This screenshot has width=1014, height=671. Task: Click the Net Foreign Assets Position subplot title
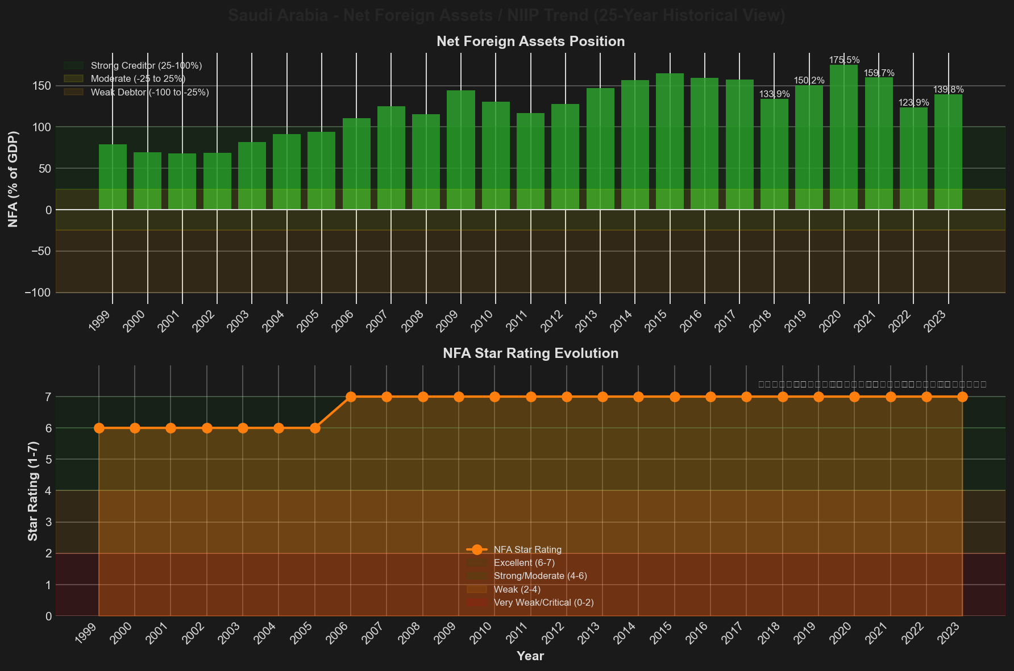point(530,41)
